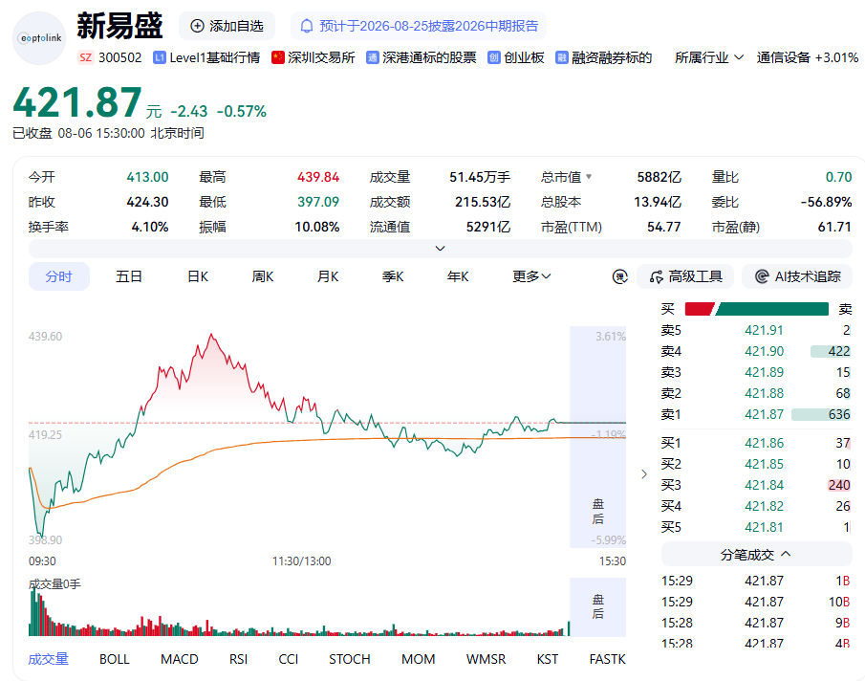Screen dimensions: 865x681
Task: Click the 盘后 area of price chart
Action: point(598,437)
